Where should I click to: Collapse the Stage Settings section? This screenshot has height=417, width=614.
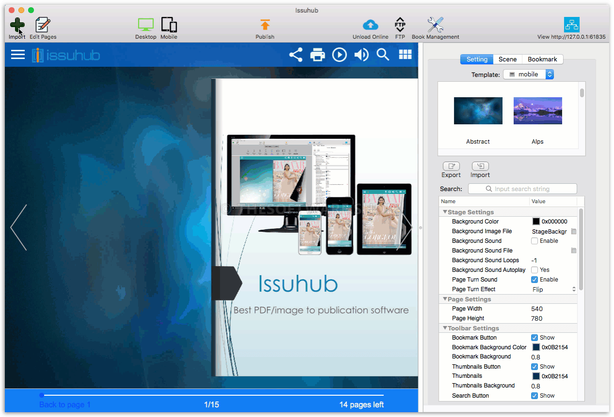445,211
